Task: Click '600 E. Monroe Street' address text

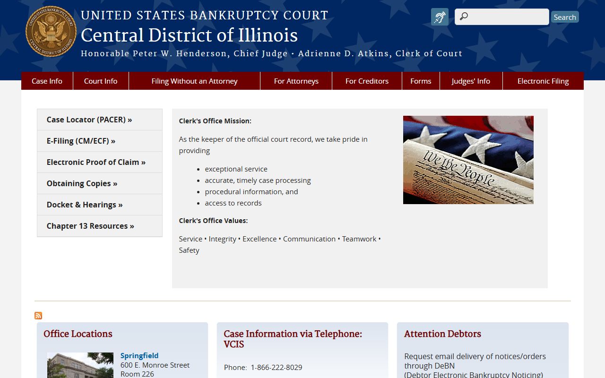Action: coord(155,365)
